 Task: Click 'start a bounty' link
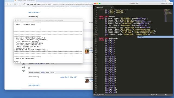[33, 17]
